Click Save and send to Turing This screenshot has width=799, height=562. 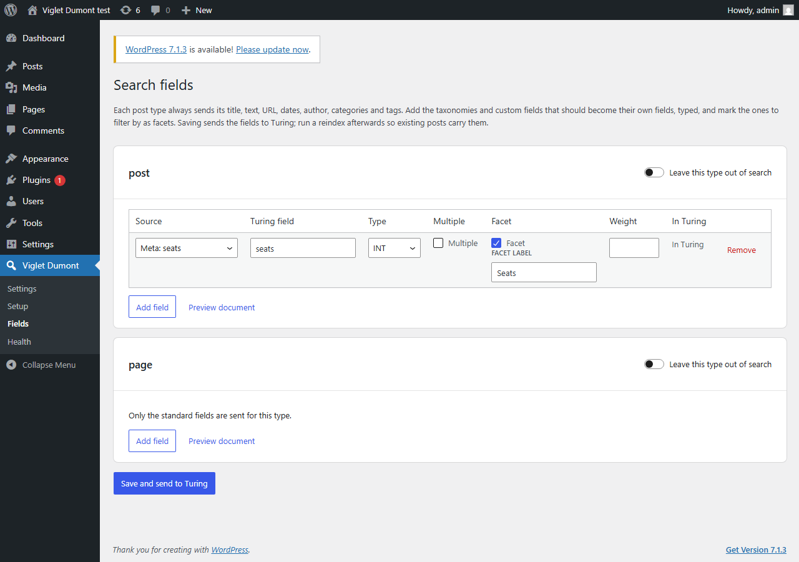[164, 483]
